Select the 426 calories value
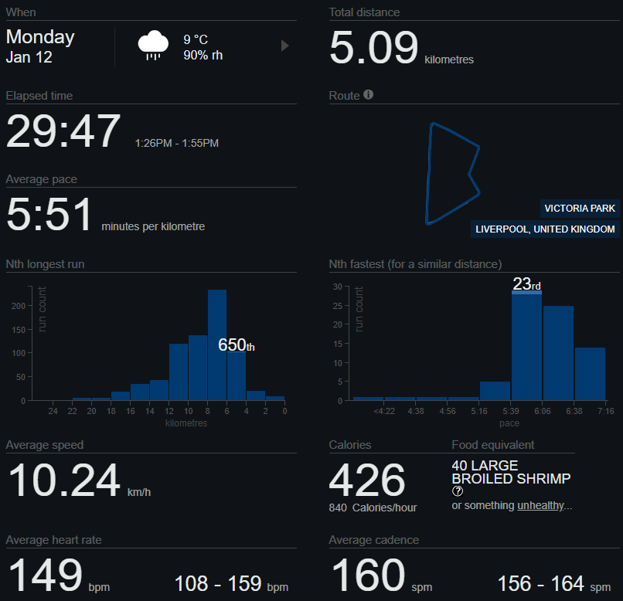The image size is (623, 601). click(367, 480)
